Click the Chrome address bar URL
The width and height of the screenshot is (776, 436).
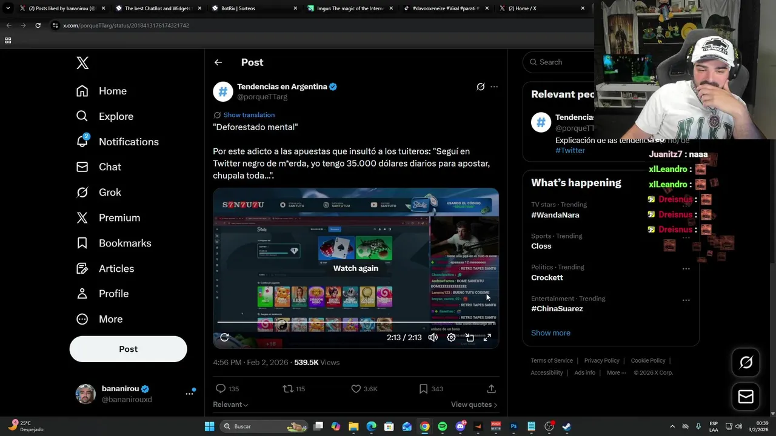pos(126,25)
